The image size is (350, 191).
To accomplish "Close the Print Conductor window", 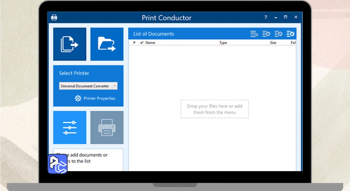I will pyautogui.click(x=296, y=17).
